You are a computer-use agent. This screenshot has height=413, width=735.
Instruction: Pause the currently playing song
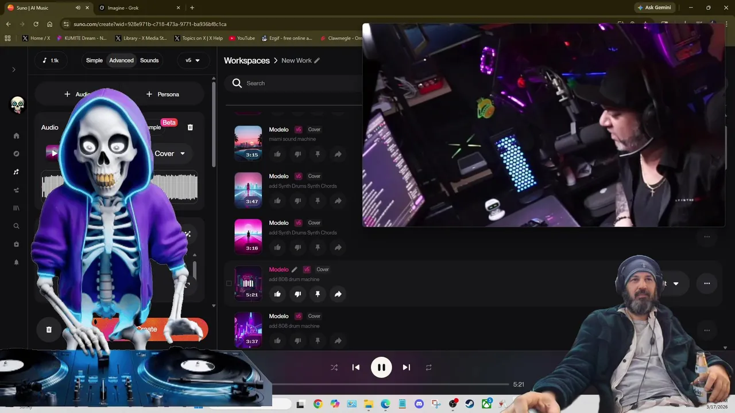(x=381, y=368)
